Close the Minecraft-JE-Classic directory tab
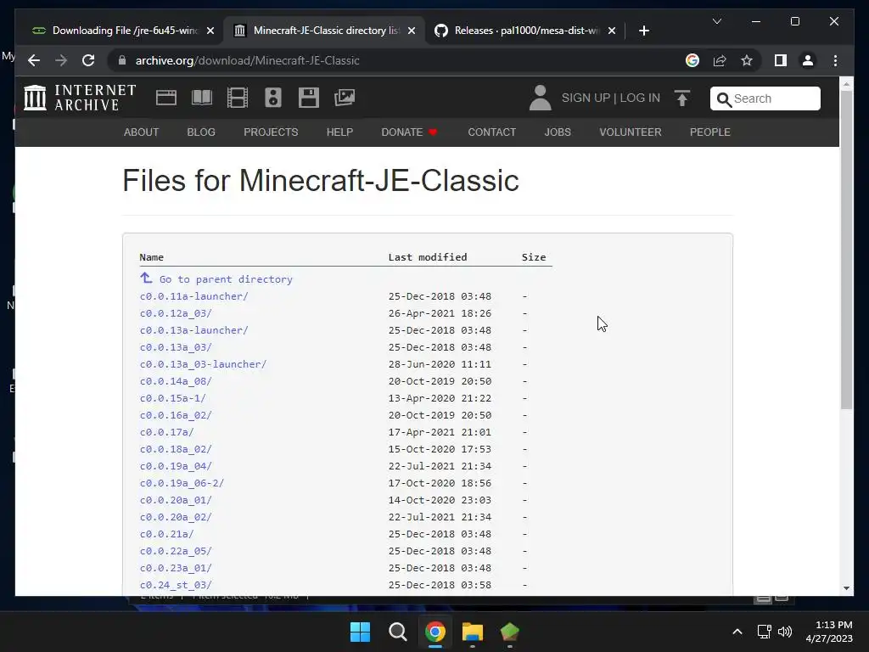Screen dimensions: 869x652 412,31
